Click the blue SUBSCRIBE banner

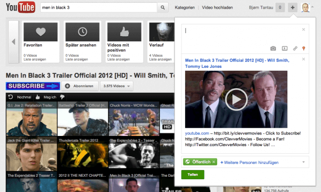pyautogui.click(x=33, y=86)
